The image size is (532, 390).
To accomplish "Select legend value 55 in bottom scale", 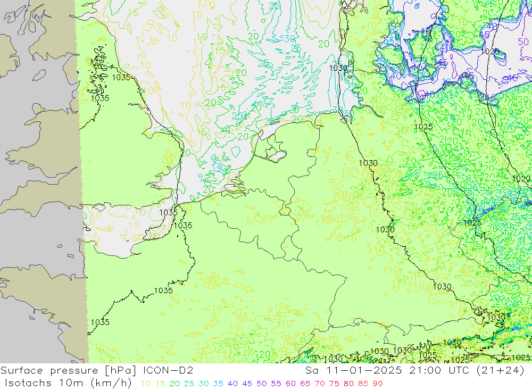I will (x=276, y=384).
